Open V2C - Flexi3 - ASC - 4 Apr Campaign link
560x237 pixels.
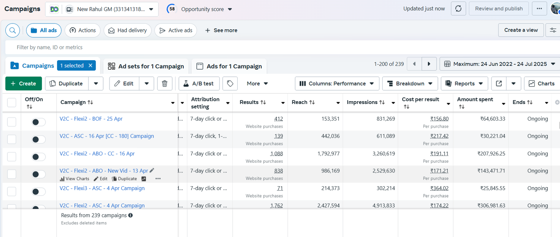pos(102,188)
